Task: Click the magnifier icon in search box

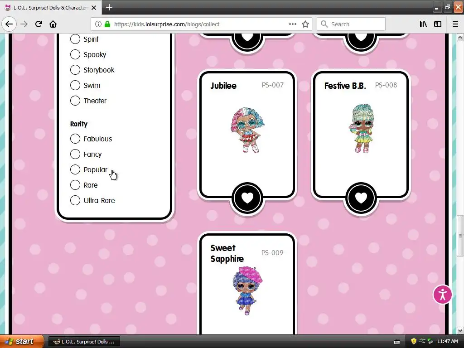Action: [324, 24]
